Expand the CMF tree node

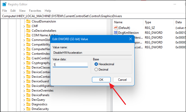(x=24, y=26)
